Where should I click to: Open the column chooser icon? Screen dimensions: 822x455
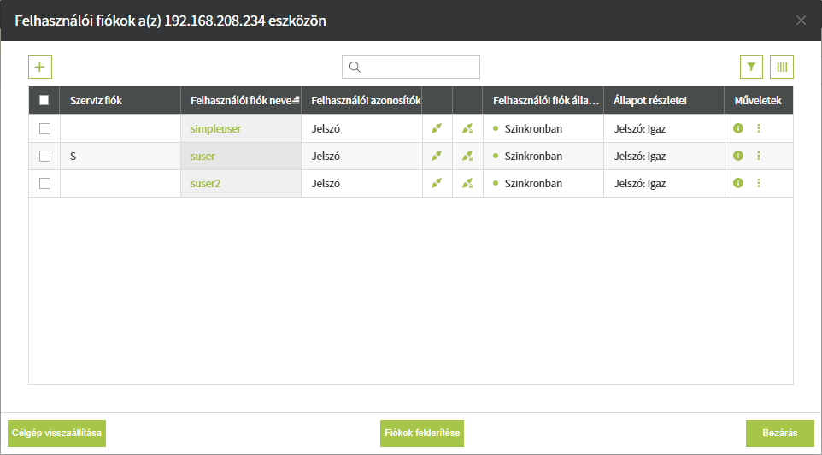(x=781, y=67)
